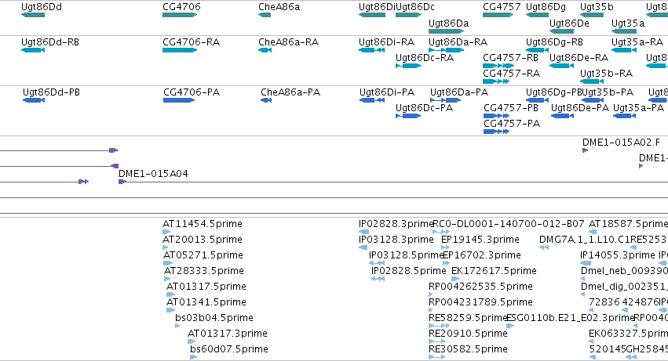Select the Ugt86Di-RA transcript glyph
Image resolution: width=668 pixels, height=361 pixels.
click(x=372, y=50)
